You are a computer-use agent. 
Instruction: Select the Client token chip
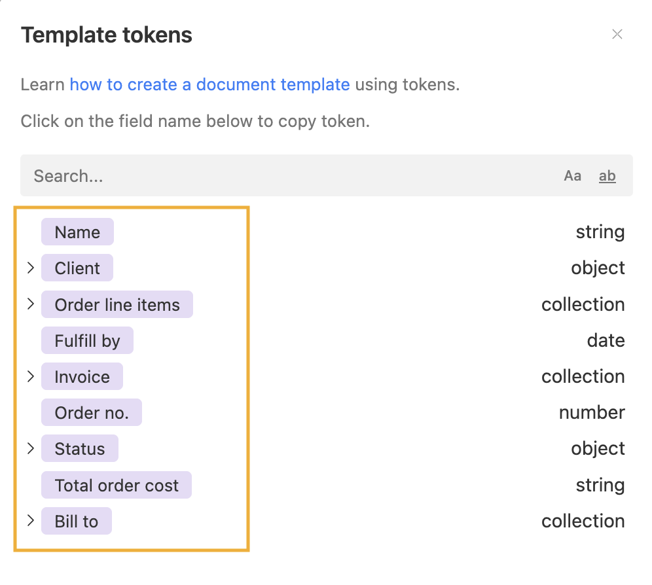coord(77,267)
